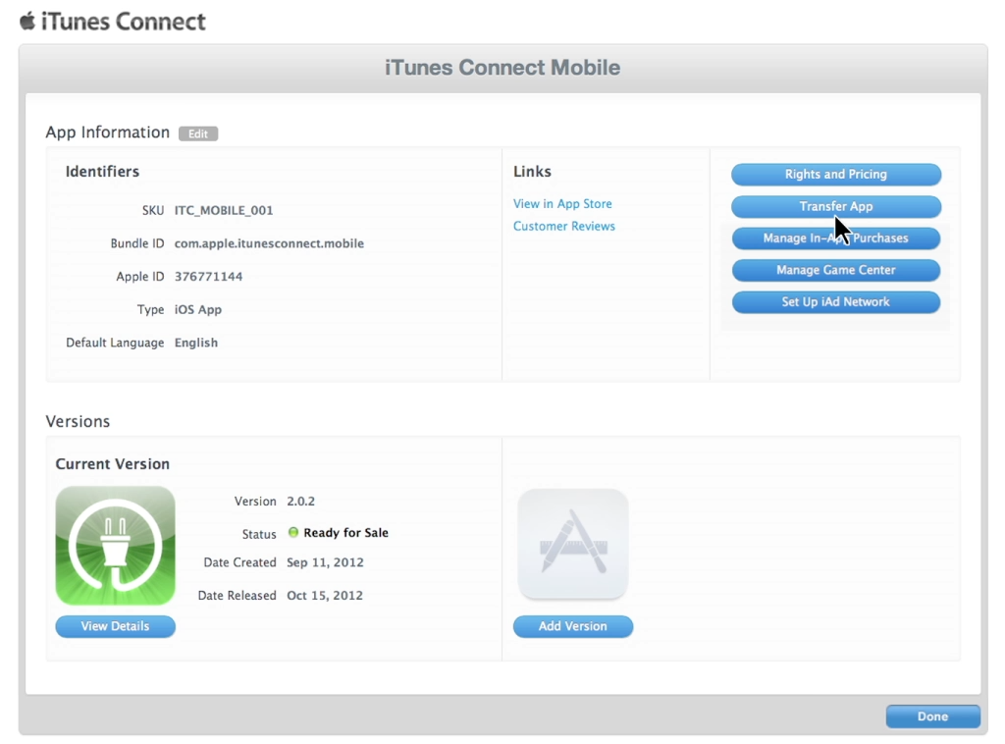This screenshot has height=744, width=1005.
Task: Click the Versions section heading
Action: 78,422
